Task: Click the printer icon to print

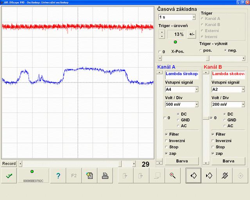Action: (x=105, y=176)
